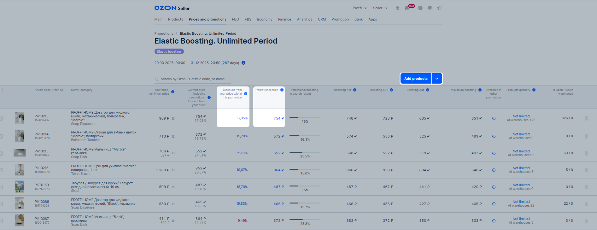Show info for Maximum boosting column
Screen dimensions: 597x230
coord(480,90)
